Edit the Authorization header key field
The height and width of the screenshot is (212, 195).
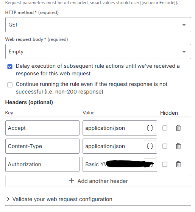(x=42, y=164)
